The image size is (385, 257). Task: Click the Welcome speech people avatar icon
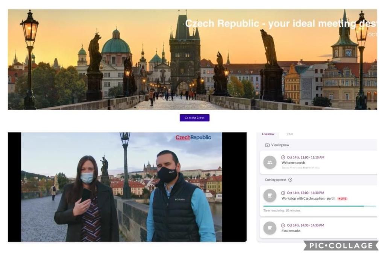[270, 162]
